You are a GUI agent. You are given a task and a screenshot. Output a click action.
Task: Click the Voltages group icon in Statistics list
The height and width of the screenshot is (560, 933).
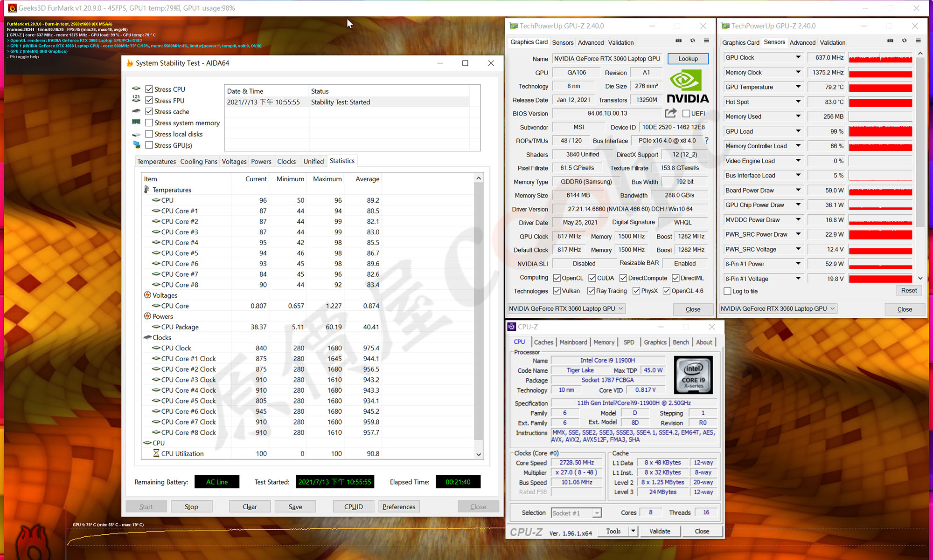coord(147,295)
